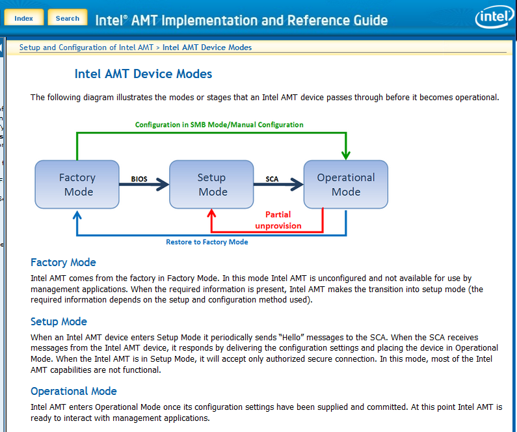Click the Operational Mode diagram box
Image resolution: width=517 pixels, height=432 pixels.
click(346, 184)
